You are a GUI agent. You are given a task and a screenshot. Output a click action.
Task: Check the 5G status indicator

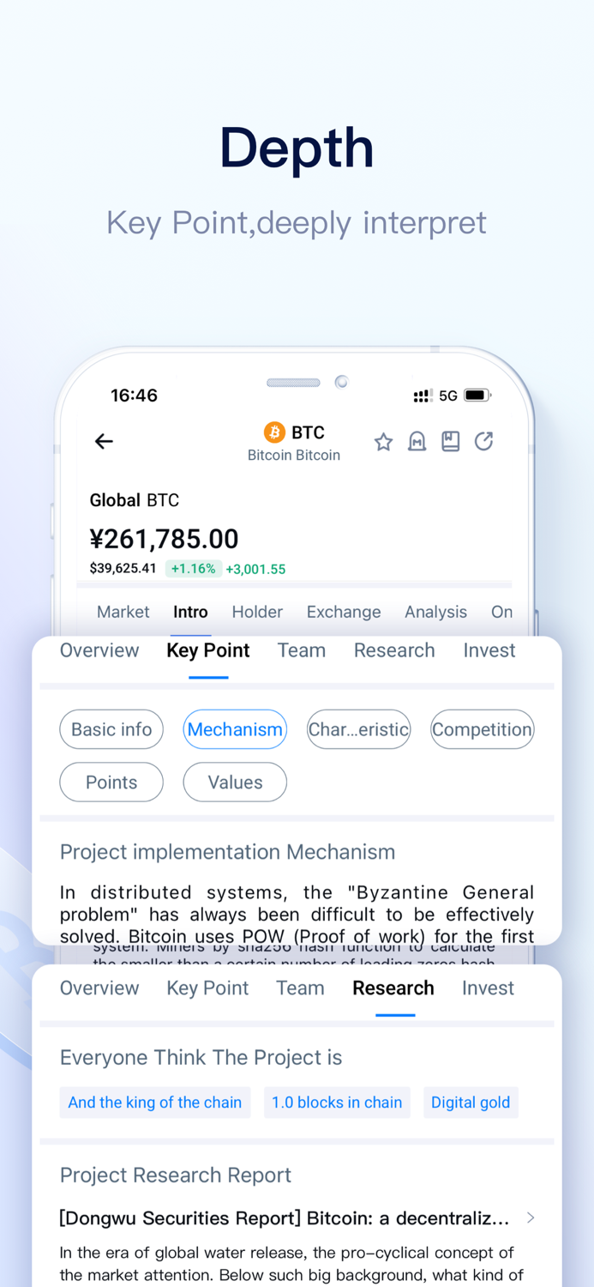click(447, 396)
